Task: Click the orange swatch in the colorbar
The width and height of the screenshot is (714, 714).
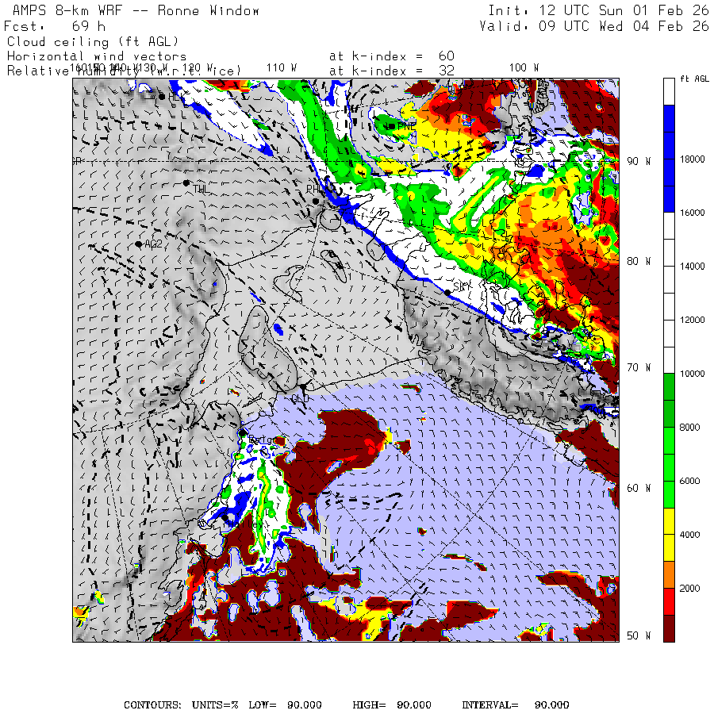Action: click(669, 574)
